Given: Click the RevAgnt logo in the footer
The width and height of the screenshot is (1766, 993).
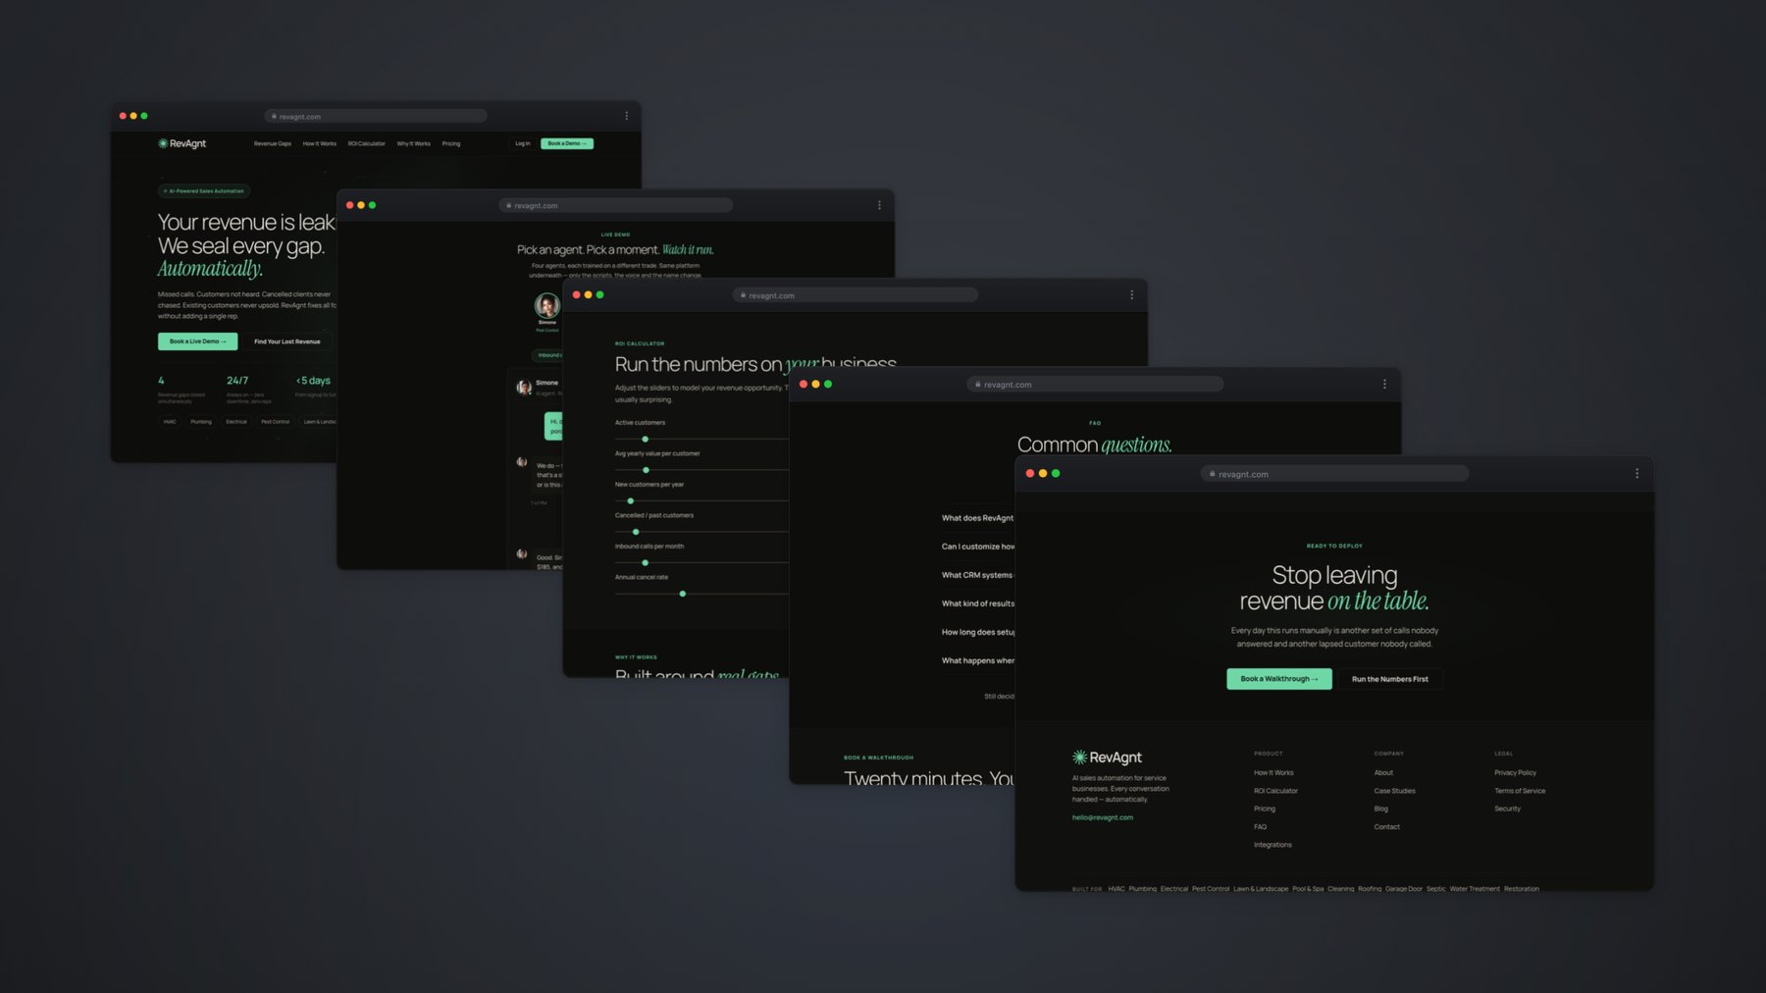Looking at the screenshot, I should 1107,758.
